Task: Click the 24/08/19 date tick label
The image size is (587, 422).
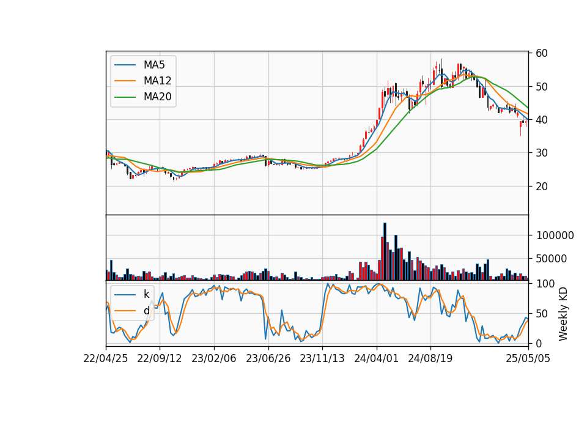Action: (430, 358)
